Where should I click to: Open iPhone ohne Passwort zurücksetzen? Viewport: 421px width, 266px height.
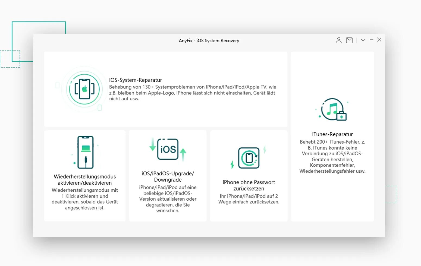[249, 185]
